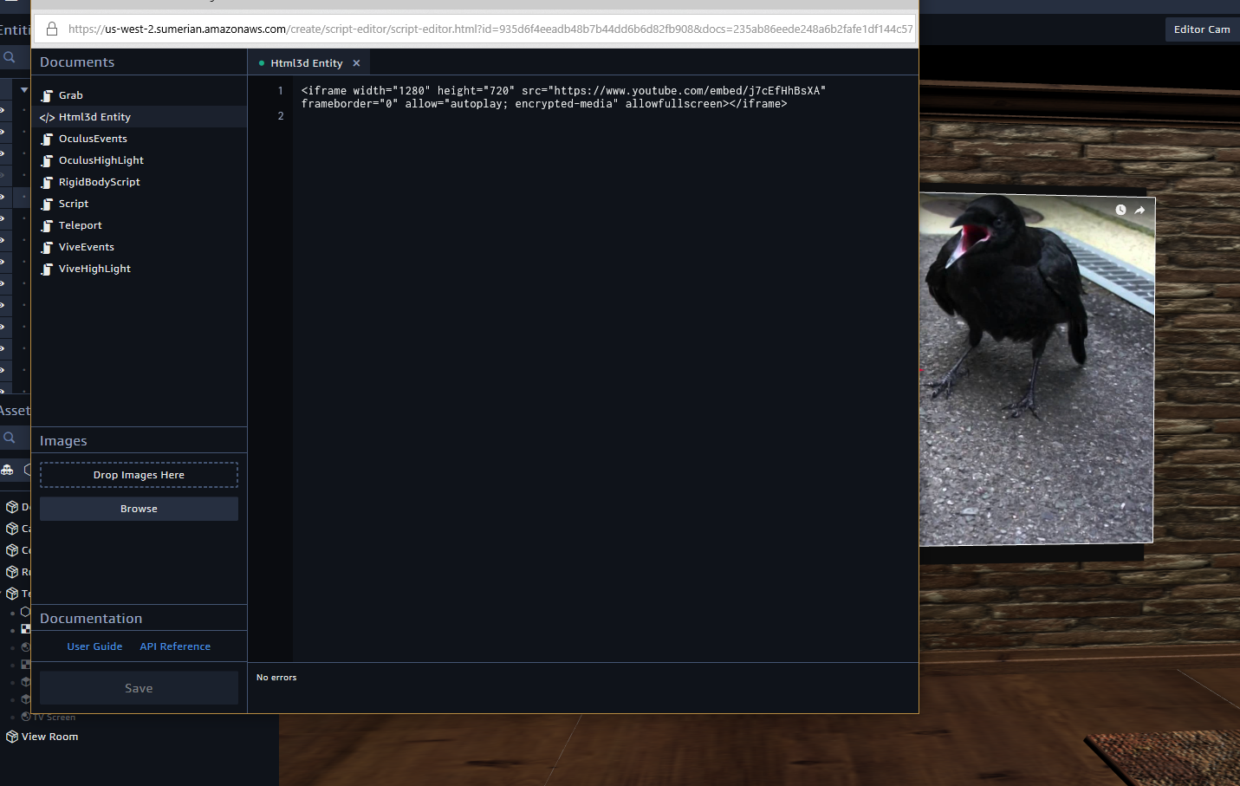Image resolution: width=1240 pixels, height=786 pixels.
Task: Click the Save button
Action: [x=139, y=688]
